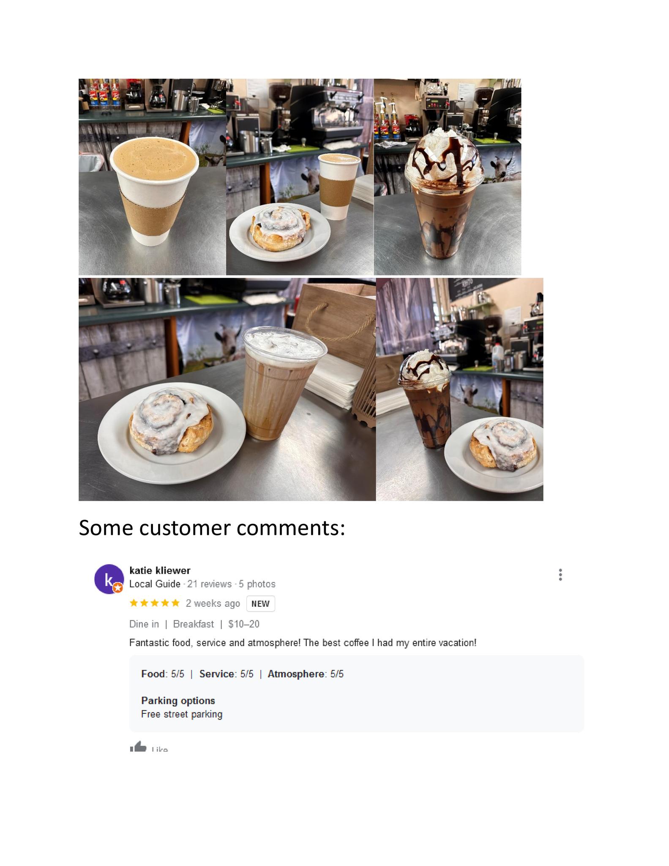
Task: Click the thumbs-up Like icon
Action: (138, 747)
